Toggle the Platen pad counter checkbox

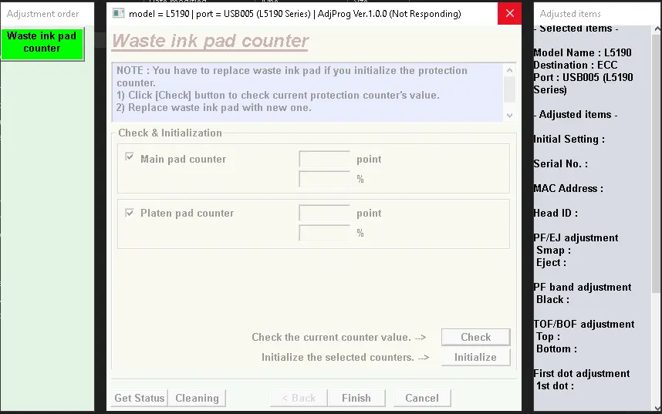pyautogui.click(x=130, y=213)
